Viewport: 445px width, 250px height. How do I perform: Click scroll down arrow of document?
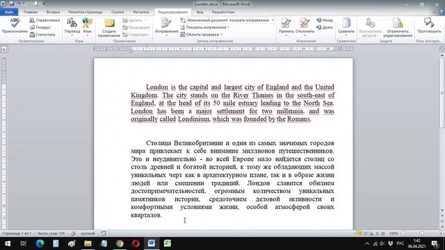pyautogui.click(x=442, y=210)
